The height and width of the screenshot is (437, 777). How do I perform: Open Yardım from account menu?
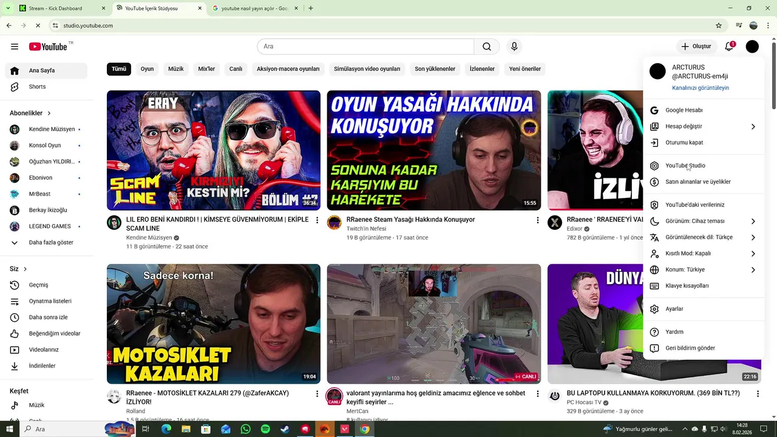click(704, 332)
